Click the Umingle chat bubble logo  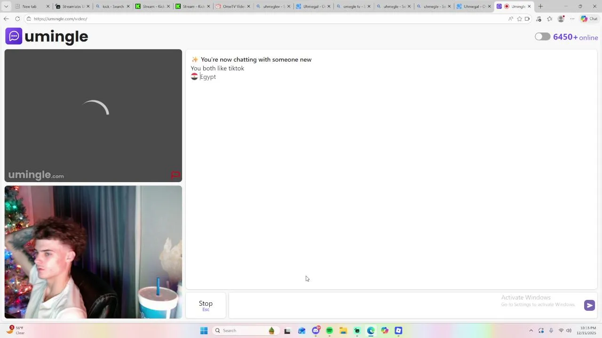click(x=14, y=36)
